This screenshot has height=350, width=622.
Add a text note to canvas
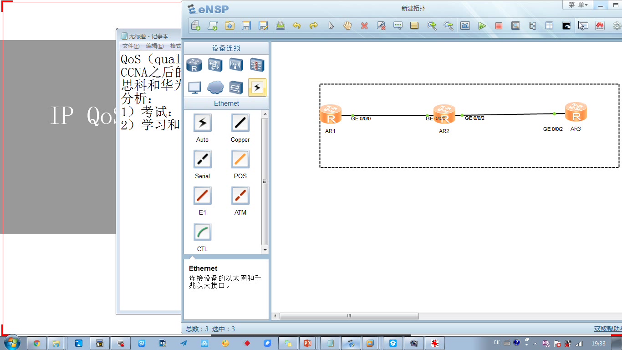(x=398, y=26)
